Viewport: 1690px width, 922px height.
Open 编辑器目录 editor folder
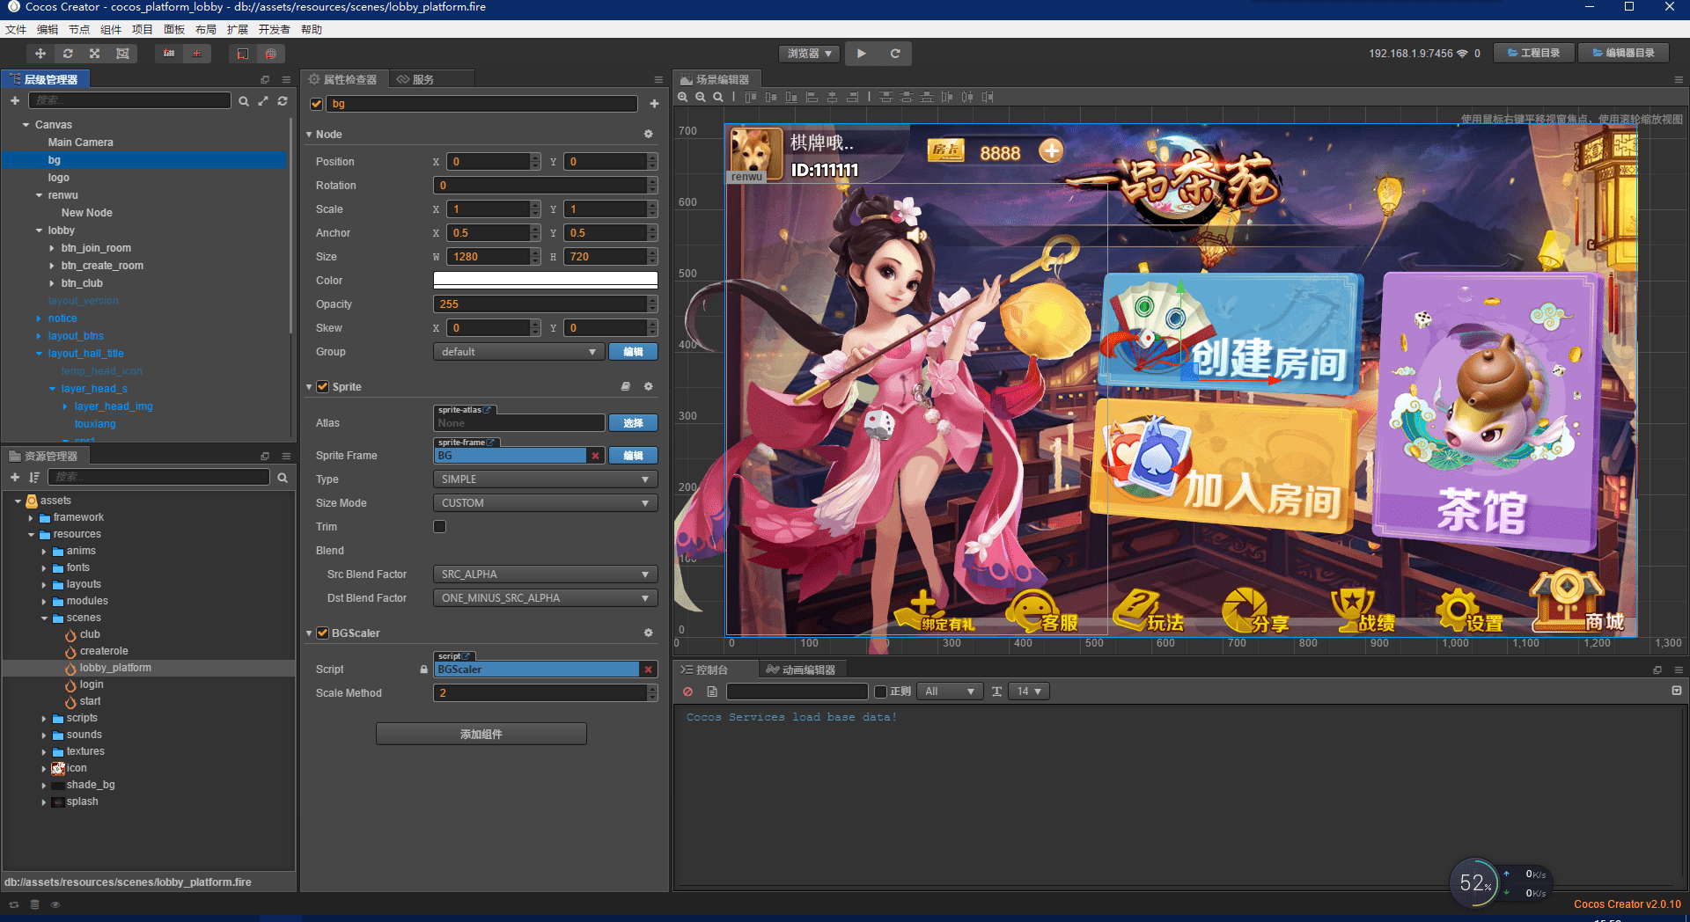(1624, 53)
